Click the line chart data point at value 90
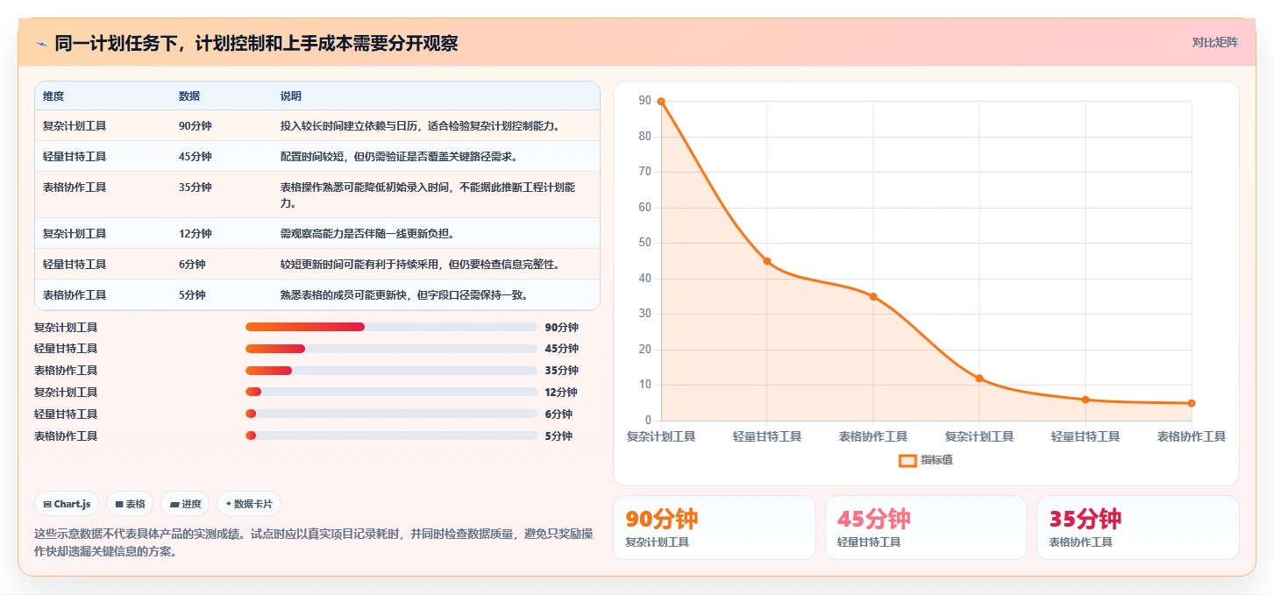Viewport: 1274px width, 595px height. pyautogui.click(x=661, y=102)
